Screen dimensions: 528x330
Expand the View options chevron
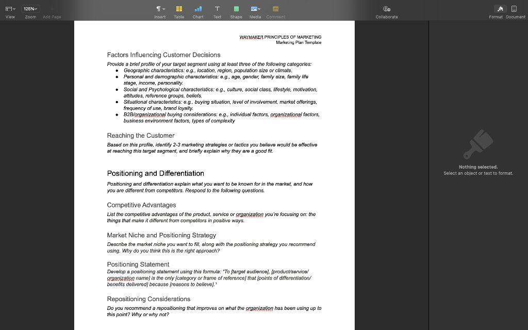click(x=14, y=8)
